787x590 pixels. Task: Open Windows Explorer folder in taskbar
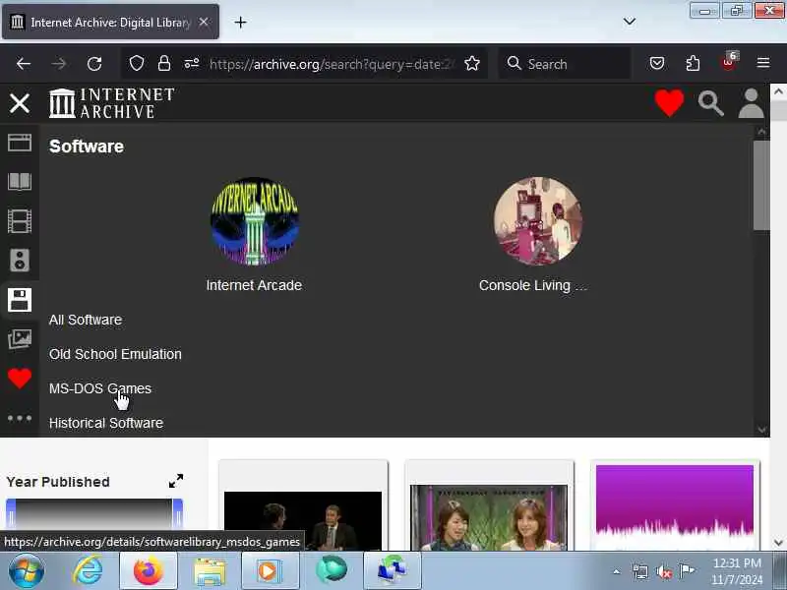(x=210, y=572)
